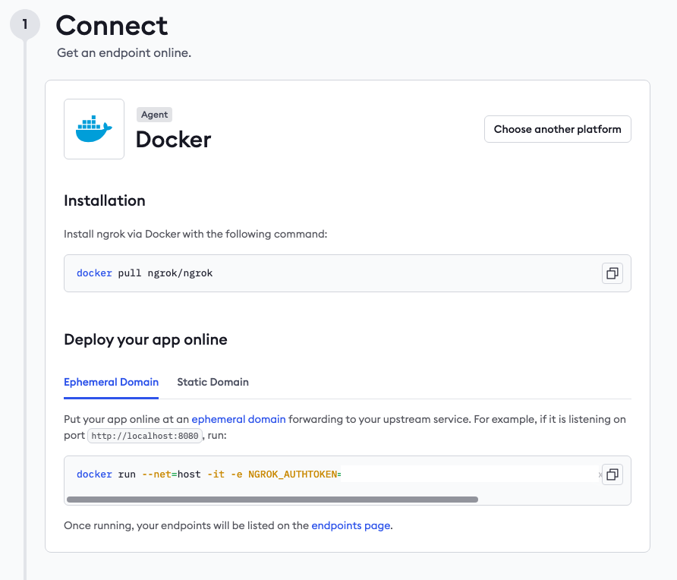Click the Docker whale logo

pos(94,129)
